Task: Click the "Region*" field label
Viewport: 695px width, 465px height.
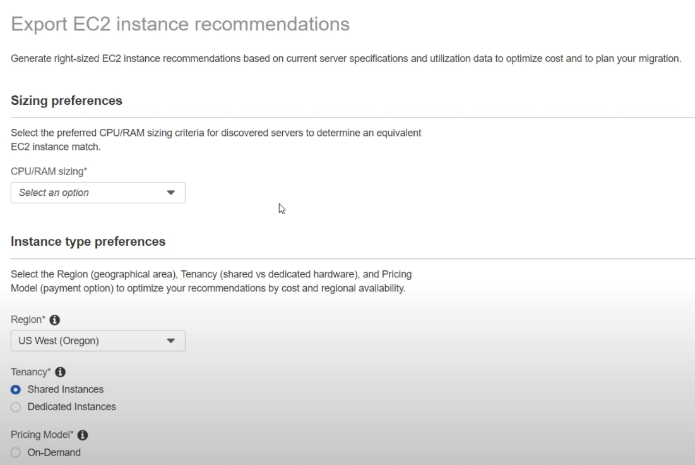Action: (x=28, y=320)
